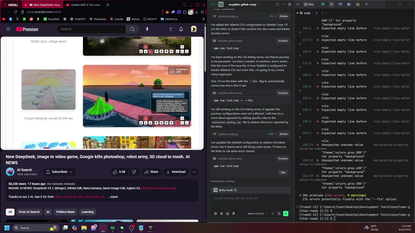This screenshot has height=233, width=415.
Task: Open the Perplexity bookmark
Action: [x=98, y=19]
